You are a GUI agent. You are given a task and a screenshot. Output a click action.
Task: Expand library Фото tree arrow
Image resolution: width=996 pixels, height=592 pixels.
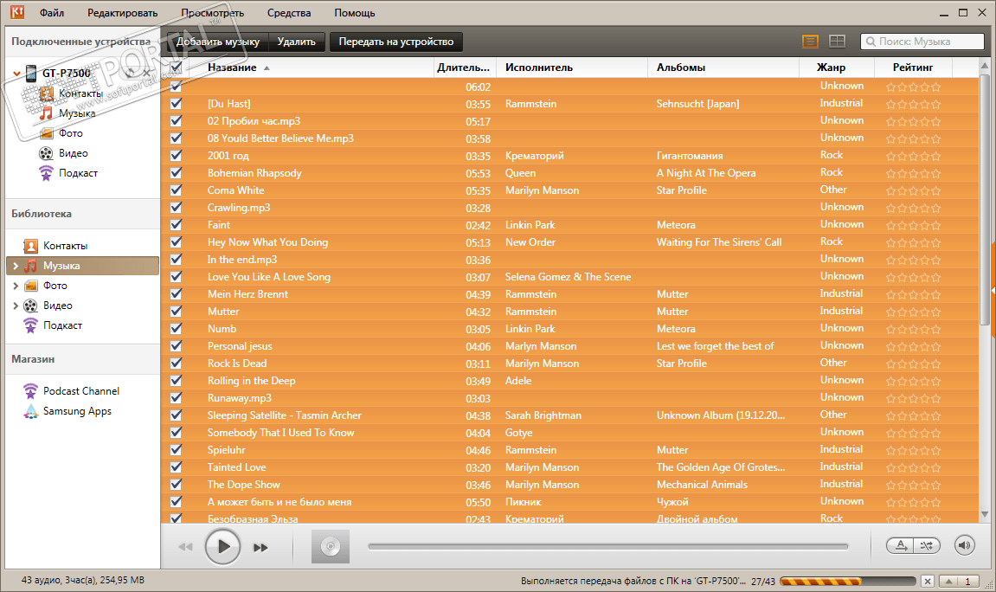coord(16,286)
